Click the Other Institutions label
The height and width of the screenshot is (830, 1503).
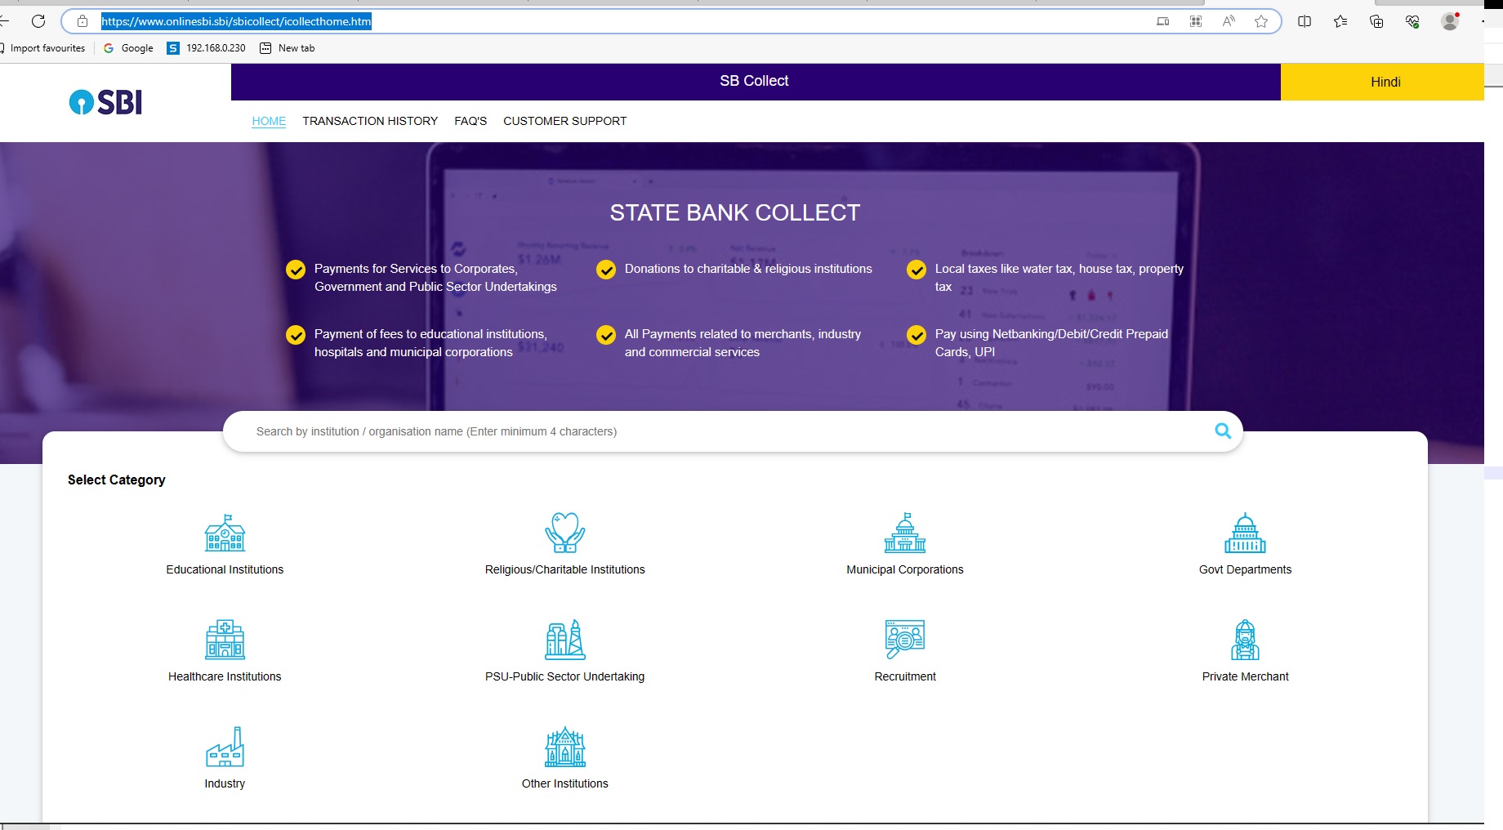565,783
